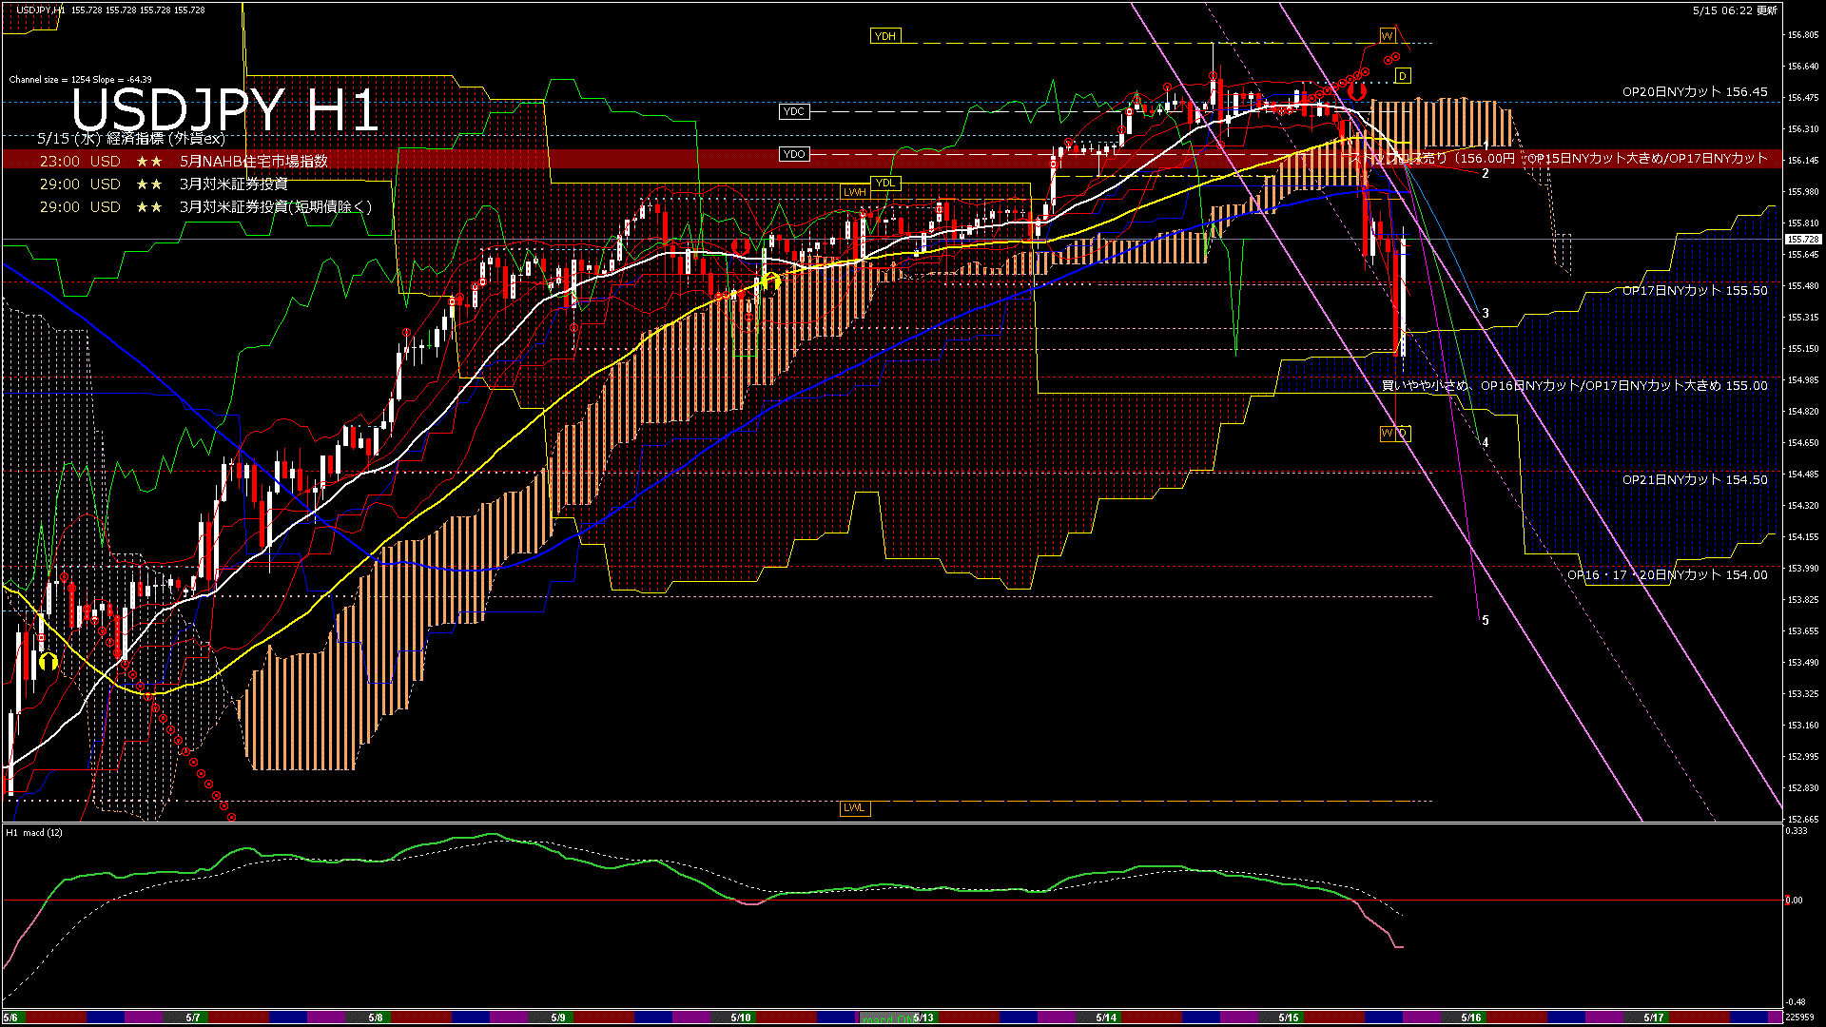Screen dimensions: 1826x1027
Task: Select the 5/8 date on time axis
Action: (375, 1017)
